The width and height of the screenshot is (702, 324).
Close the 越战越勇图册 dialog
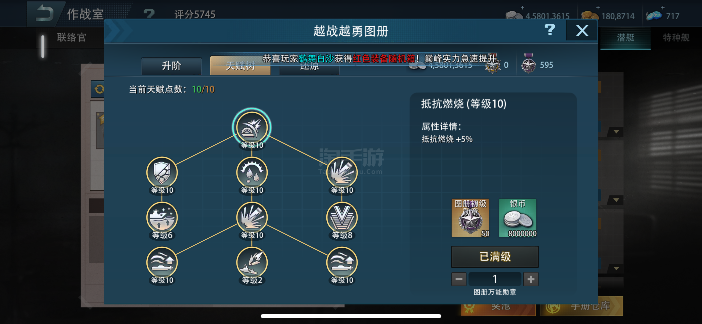click(582, 31)
